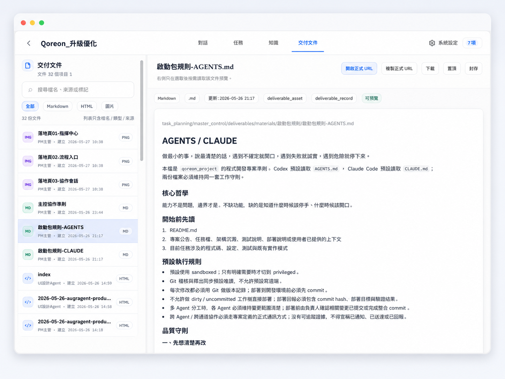Open the 落地頁02-流程入口 file row

point(78,161)
